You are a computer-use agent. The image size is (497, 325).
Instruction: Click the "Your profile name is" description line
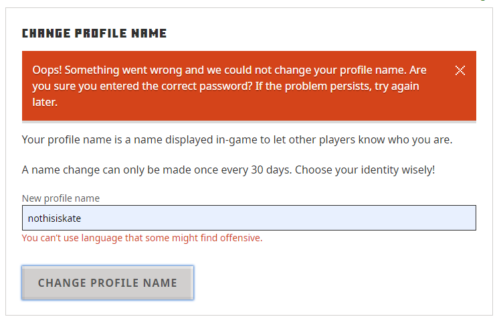[x=74, y=140]
